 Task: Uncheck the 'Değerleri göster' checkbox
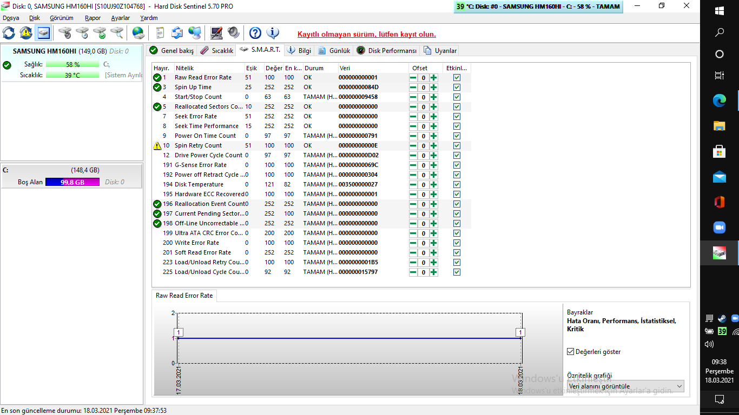point(570,352)
